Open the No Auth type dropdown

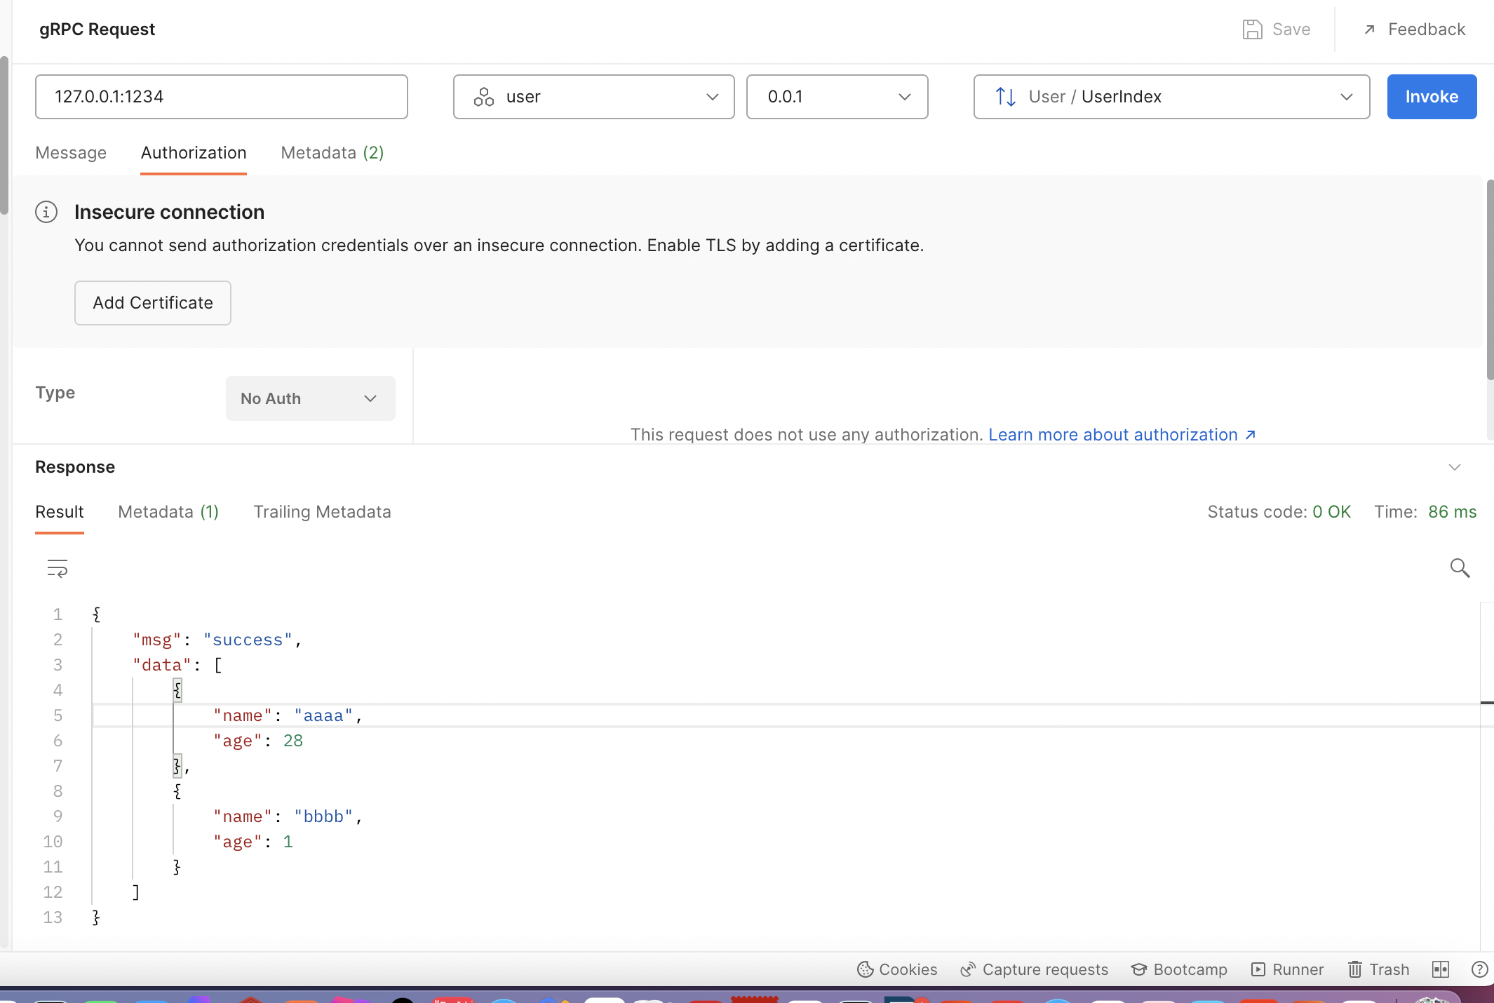click(310, 398)
